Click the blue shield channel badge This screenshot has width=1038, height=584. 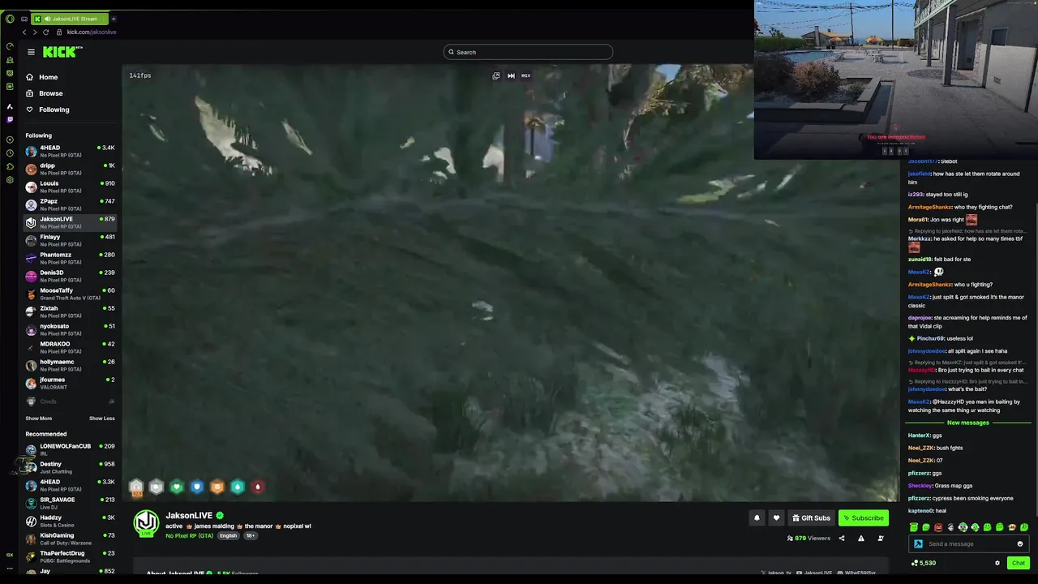(197, 487)
